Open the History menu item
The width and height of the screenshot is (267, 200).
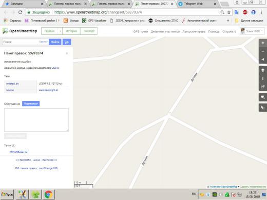tap(71, 31)
